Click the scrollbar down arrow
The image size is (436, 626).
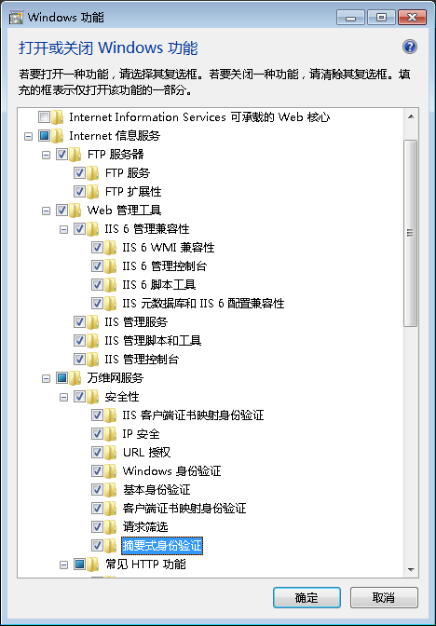[x=411, y=570]
